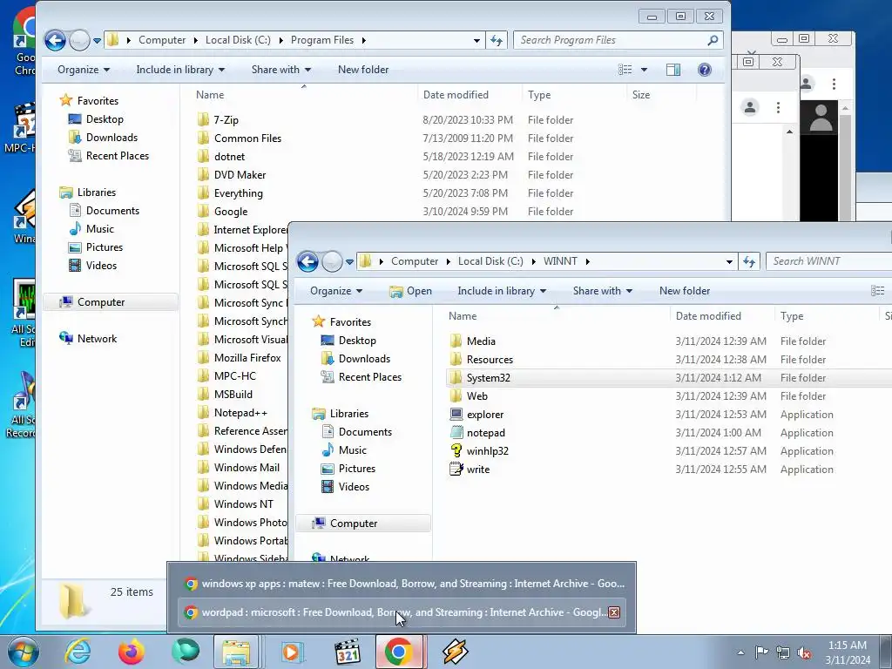Viewport: 892px width, 669px height.
Task: Click Back arrow in Program Files window
Action: coord(55,40)
